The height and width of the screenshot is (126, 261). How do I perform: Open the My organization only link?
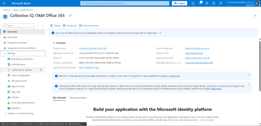click(x=89, y=68)
